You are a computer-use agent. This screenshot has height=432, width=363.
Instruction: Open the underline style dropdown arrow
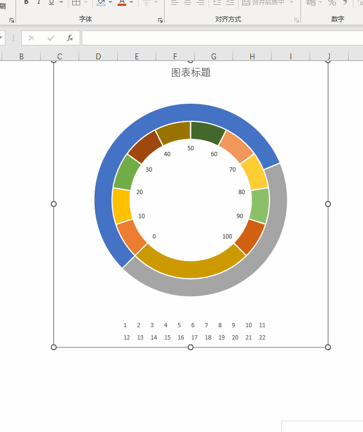tap(61, 2)
